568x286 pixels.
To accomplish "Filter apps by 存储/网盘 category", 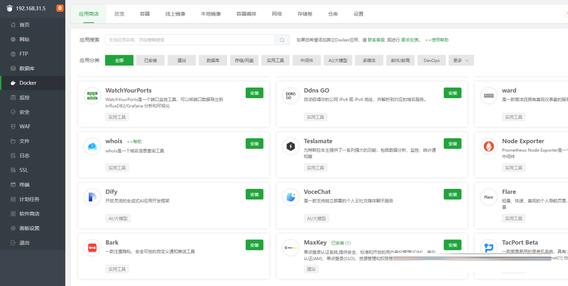I will [x=244, y=60].
